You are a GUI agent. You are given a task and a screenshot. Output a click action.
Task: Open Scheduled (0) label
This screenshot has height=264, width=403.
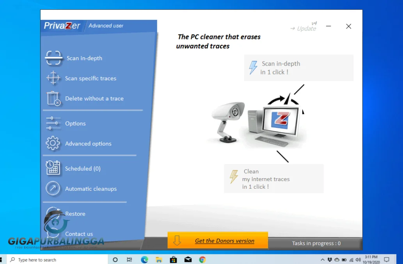tap(83, 168)
